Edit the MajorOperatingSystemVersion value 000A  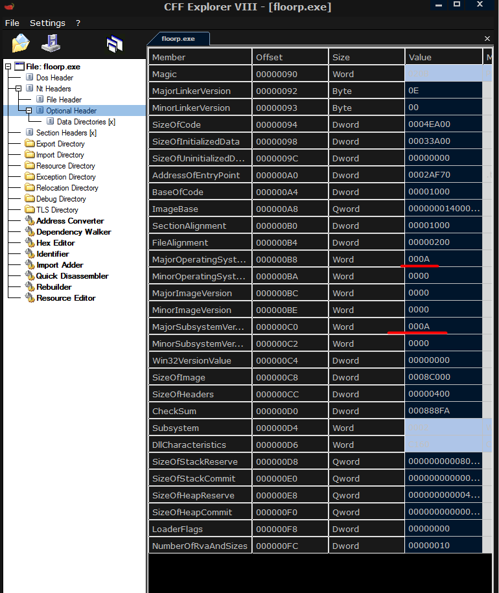444,259
